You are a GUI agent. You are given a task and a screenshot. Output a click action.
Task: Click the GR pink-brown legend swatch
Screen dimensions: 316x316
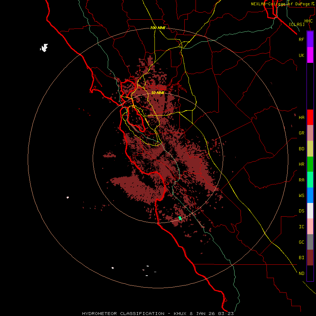[x=310, y=133]
